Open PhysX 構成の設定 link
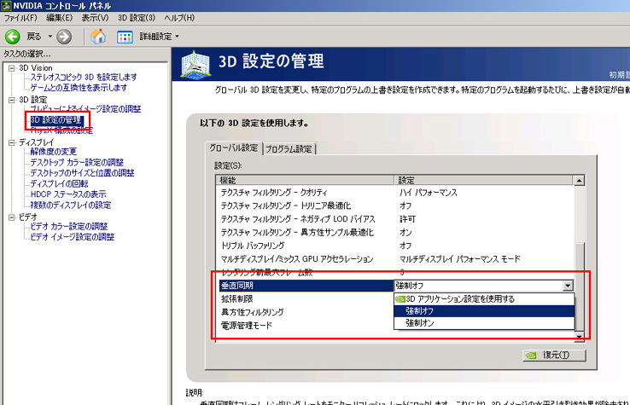 pos(61,130)
